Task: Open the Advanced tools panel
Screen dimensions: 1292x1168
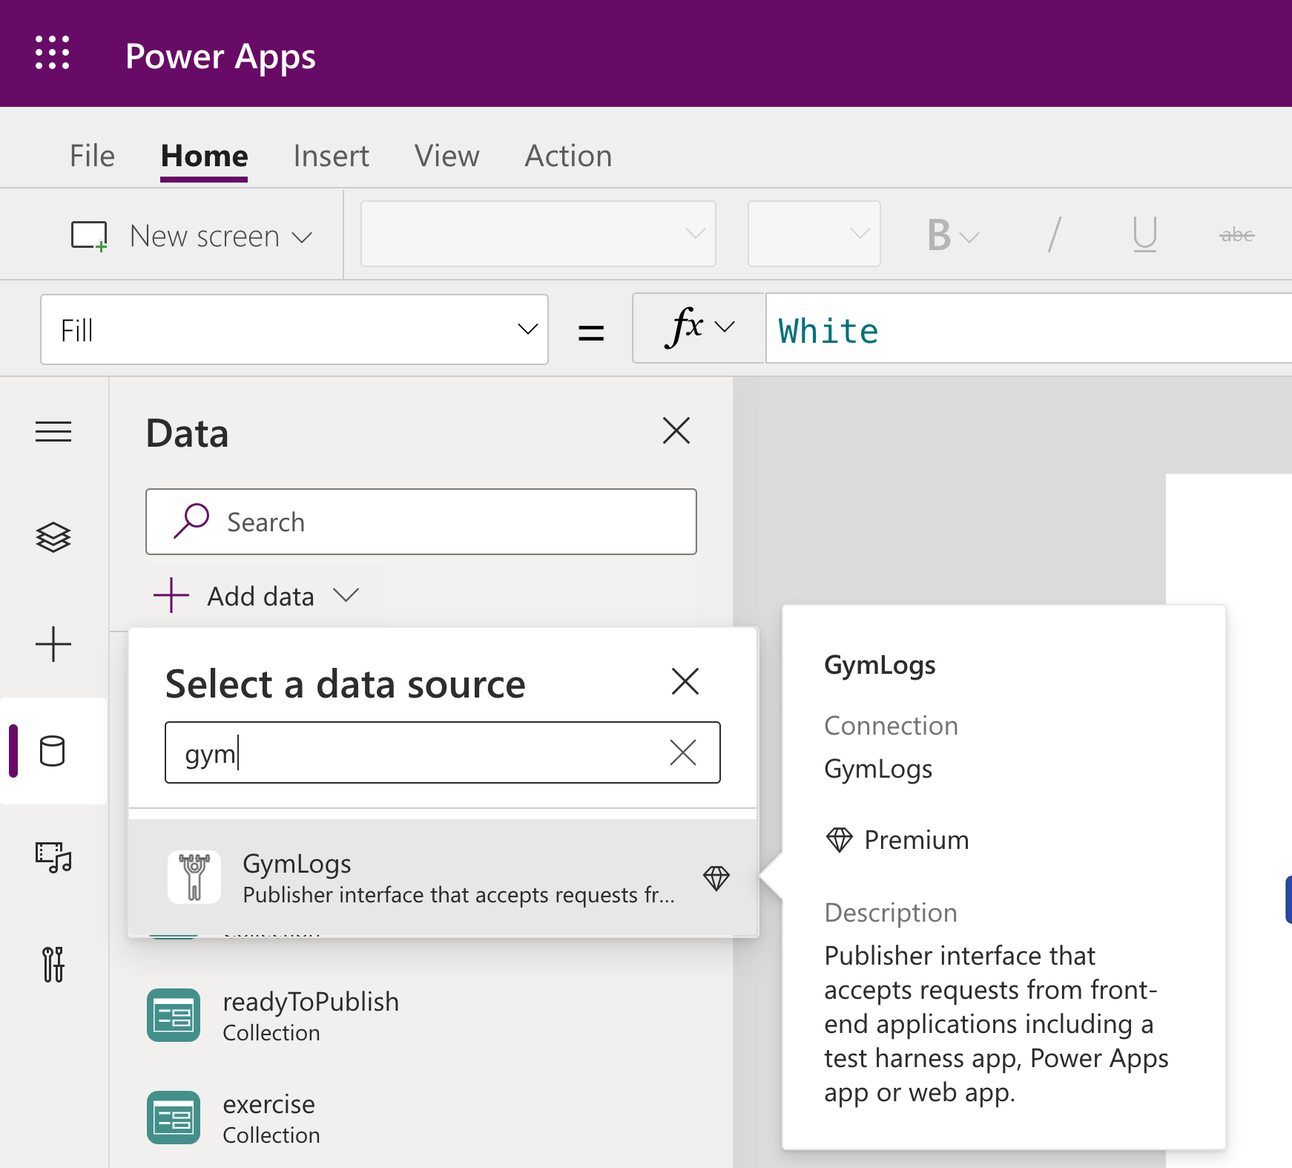Action: click(53, 965)
